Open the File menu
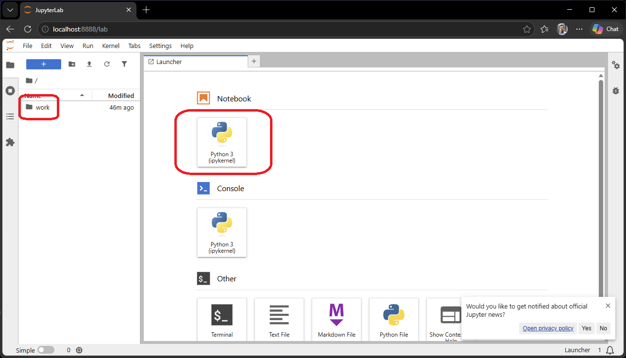The image size is (626, 358). [28, 46]
